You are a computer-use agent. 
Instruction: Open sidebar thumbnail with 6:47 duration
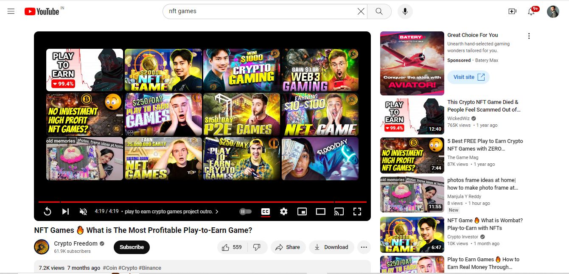pos(412,235)
